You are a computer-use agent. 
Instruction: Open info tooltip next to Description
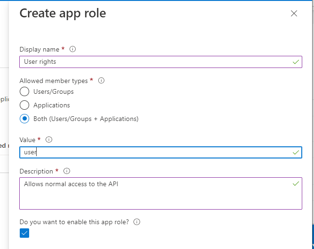click(x=67, y=171)
